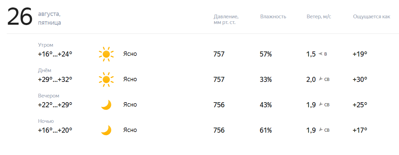Click the августа, пятница date label
This screenshot has height=155, width=399.
(50, 19)
